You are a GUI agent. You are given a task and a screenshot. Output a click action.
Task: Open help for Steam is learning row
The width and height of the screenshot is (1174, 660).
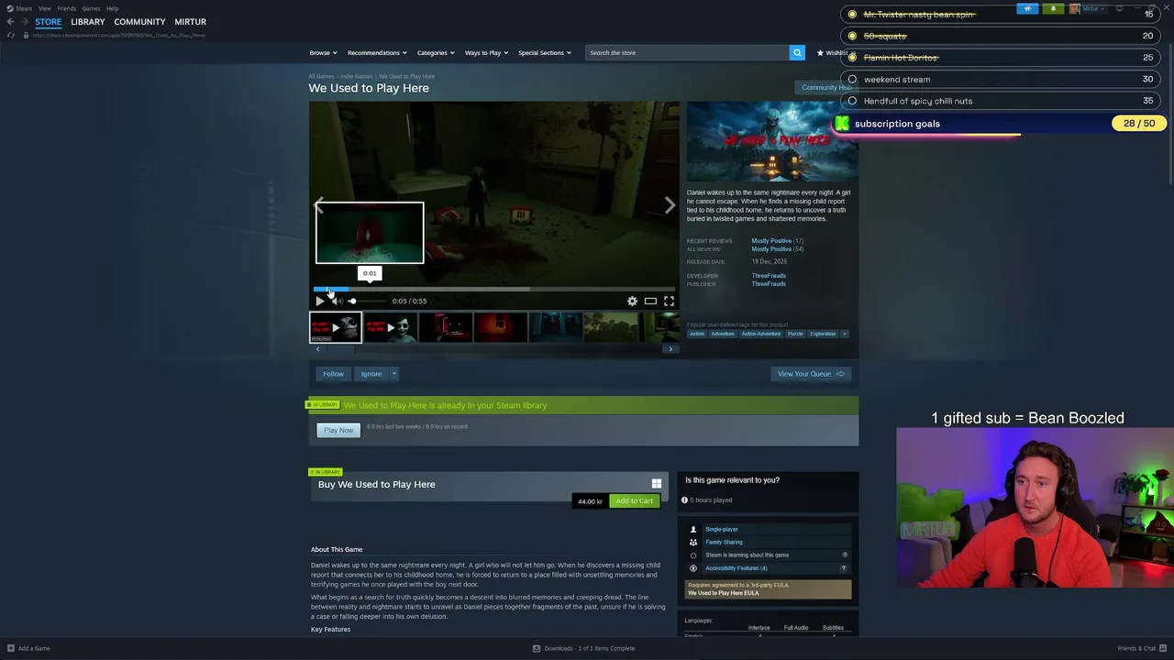[845, 555]
